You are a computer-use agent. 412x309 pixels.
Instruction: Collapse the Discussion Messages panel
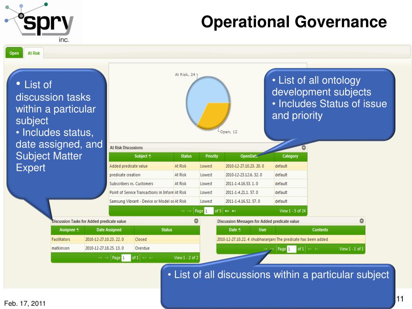coord(362,221)
